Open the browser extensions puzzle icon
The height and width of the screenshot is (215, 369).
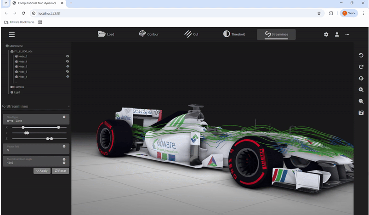(331, 13)
